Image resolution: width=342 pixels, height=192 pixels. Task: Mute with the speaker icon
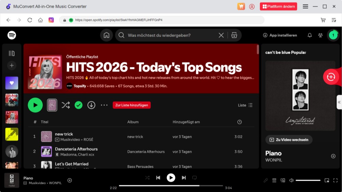[x=291, y=180]
